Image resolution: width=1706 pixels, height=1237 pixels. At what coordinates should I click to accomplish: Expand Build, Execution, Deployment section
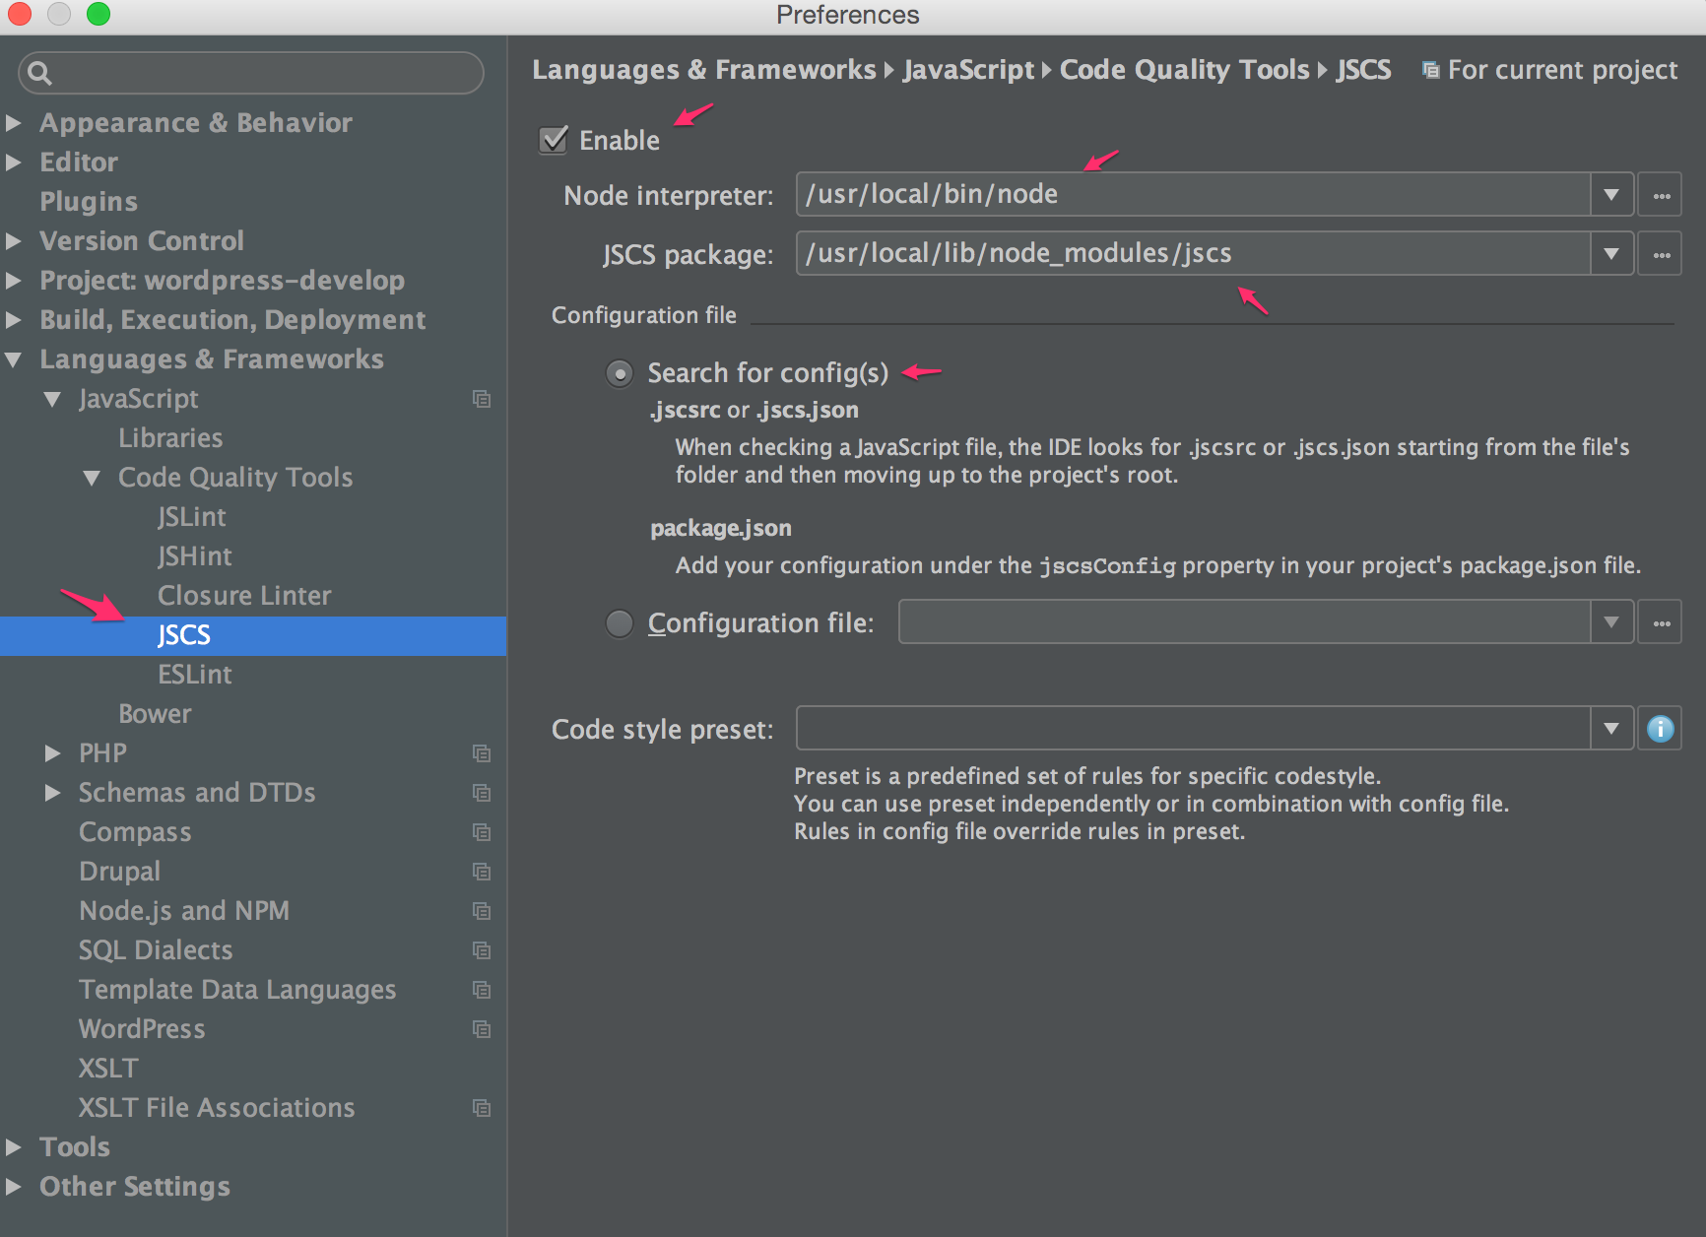[x=14, y=320]
